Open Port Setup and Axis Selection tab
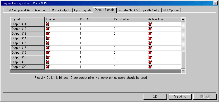This screenshot has height=102, width=219. [x=26, y=10]
